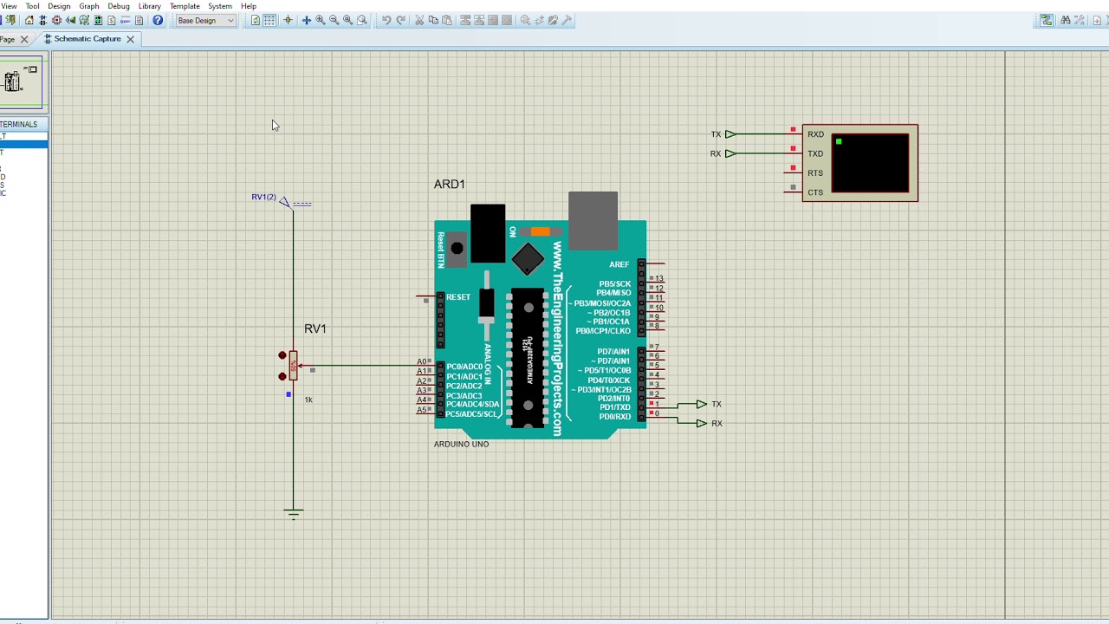
Task: Switch to the Schematic Capture tab
Action: [88, 39]
